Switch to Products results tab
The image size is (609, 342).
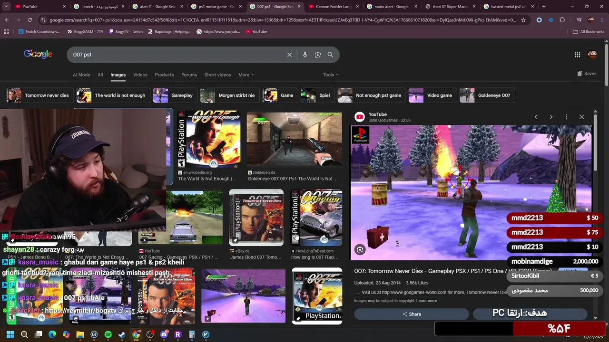[x=164, y=75]
